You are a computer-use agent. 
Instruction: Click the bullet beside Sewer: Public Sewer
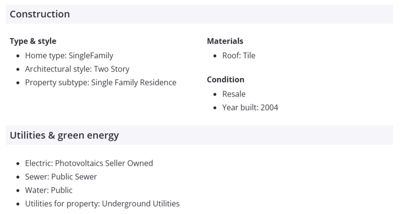(18, 177)
